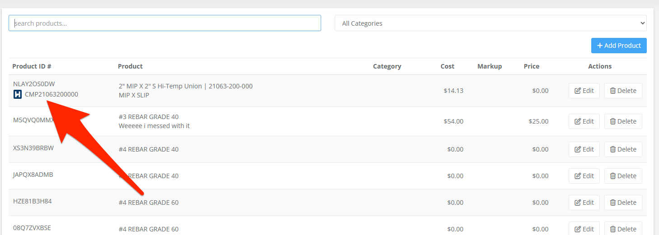Viewport: 659px width, 235px height.
Task: Click the 08Q7ZVXBSE product ID
Action: point(32,228)
